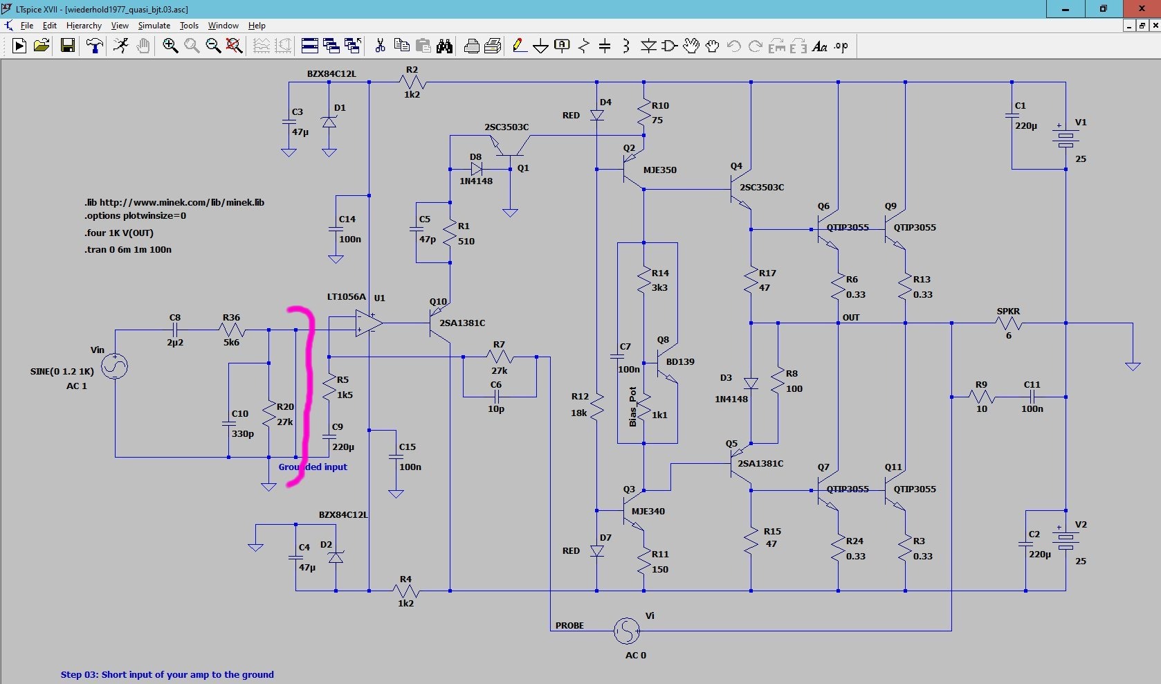Click the Zoom out magnifier
The height and width of the screenshot is (684, 1161).
pyautogui.click(x=213, y=46)
